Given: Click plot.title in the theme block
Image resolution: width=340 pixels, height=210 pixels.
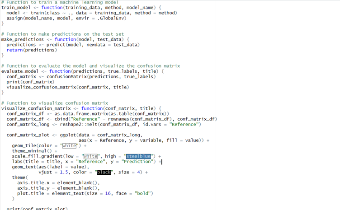Looking at the screenshot, I should pos(30,194).
